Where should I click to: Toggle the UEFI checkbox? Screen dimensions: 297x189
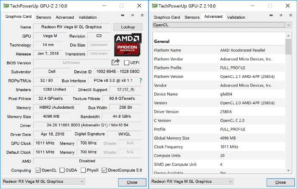tap(127, 63)
